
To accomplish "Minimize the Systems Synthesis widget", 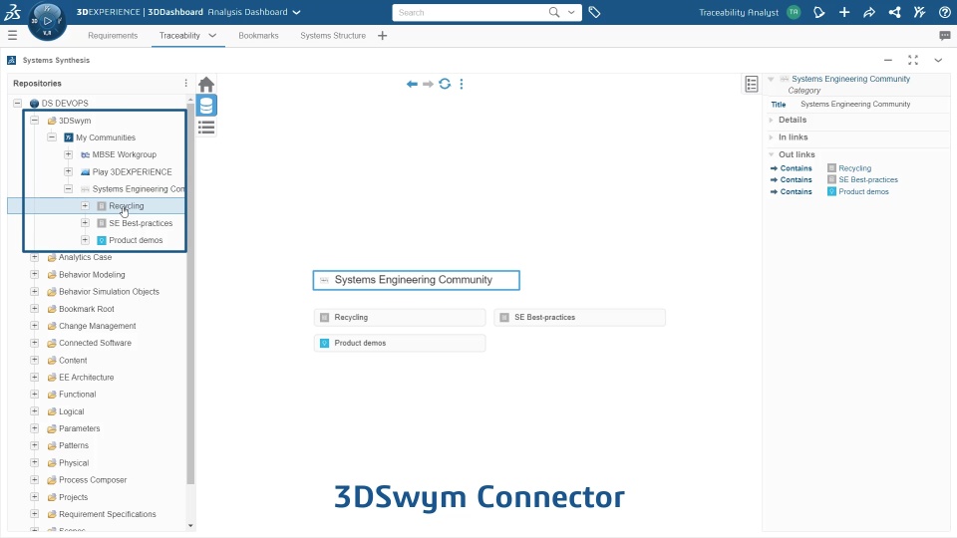I will pyautogui.click(x=888, y=60).
